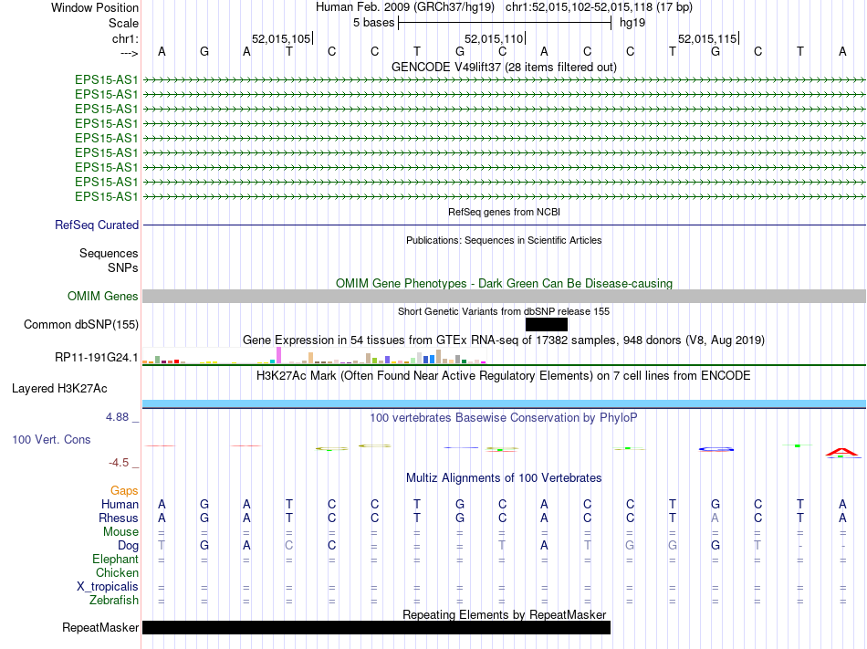The image size is (867, 649).
Task: Open RefSeq genes from NCBI title
Action: click(504, 212)
